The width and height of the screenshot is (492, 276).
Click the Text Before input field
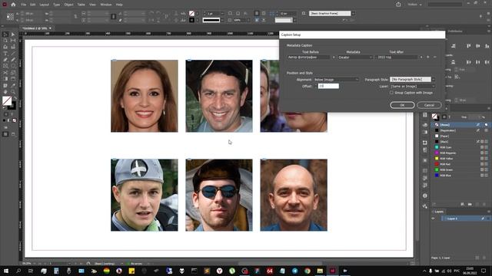coord(309,58)
